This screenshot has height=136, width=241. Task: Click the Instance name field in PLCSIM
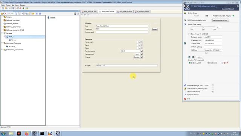pyautogui.click(x=213, y=37)
